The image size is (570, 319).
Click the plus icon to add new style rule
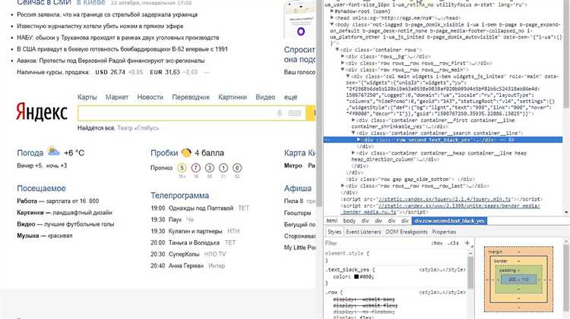pos(467,243)
